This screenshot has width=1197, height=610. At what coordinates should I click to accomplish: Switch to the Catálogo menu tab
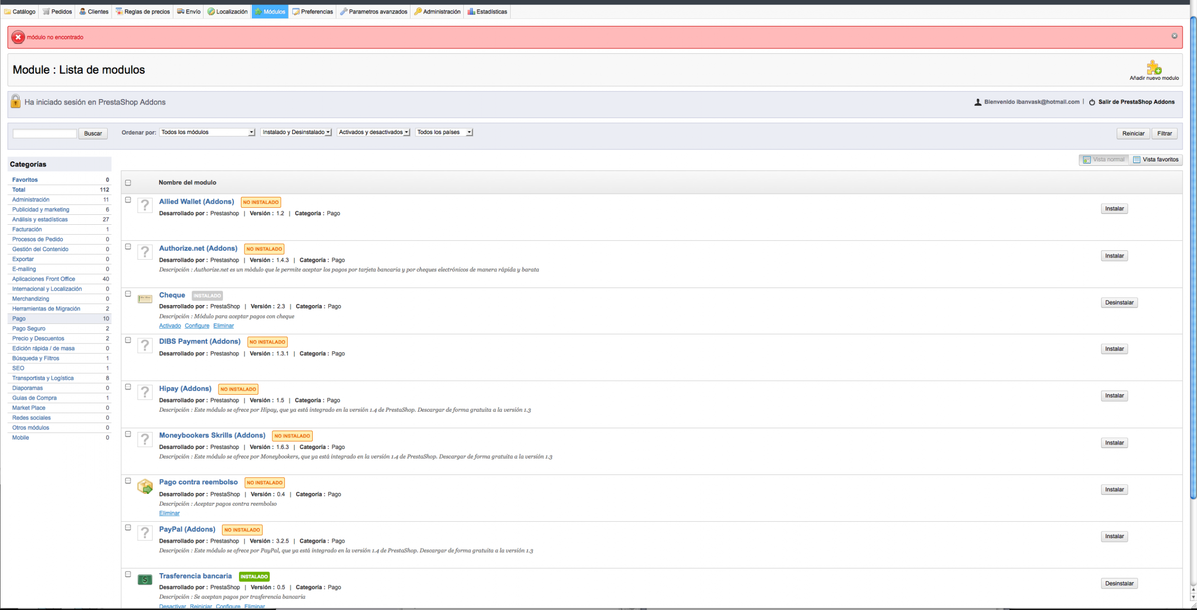pyautogui.click(x=20, y=11)
